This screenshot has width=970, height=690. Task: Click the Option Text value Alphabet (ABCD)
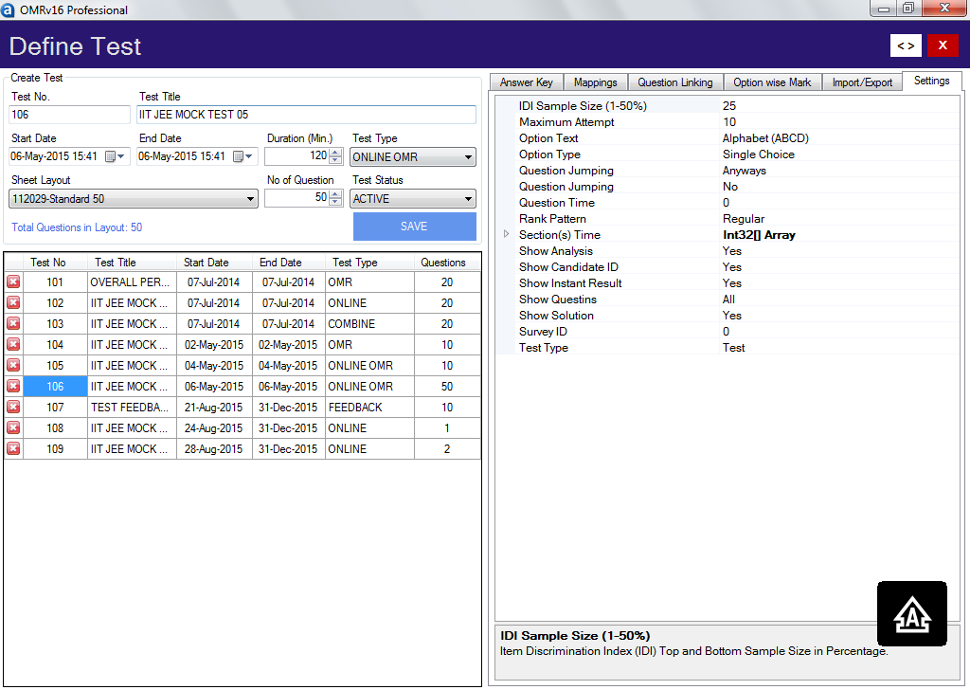point(765,138)
